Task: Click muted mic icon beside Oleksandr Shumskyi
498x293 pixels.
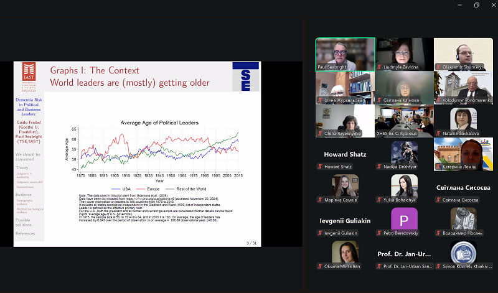Action: coord(439,67)
